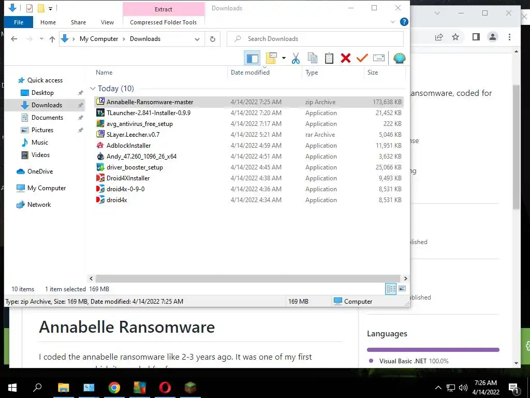530x398 pixels.
Task: Click the file list scroll right arrow
Action: (405, 278)
